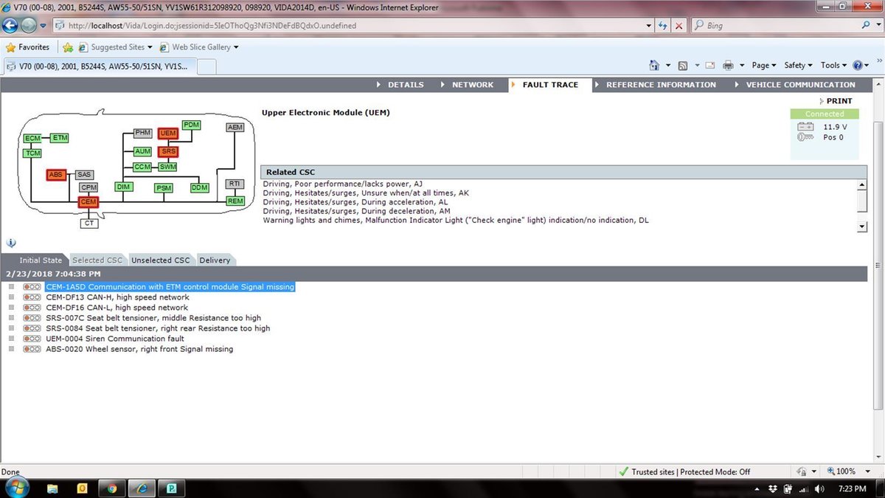885x498 pixels.
Task: Open the Page dropdown menu
Action: pyautogui.click(x=764, y=66)
